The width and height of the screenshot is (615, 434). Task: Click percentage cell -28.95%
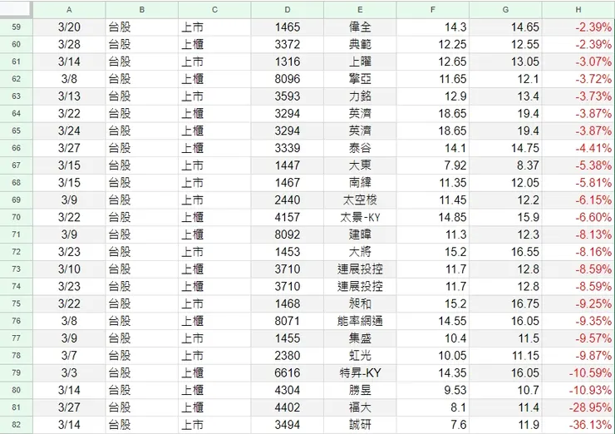click(x=578, y=407)
